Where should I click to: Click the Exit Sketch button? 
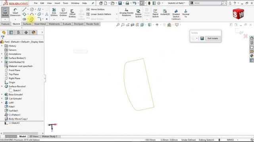pos(5,12)
